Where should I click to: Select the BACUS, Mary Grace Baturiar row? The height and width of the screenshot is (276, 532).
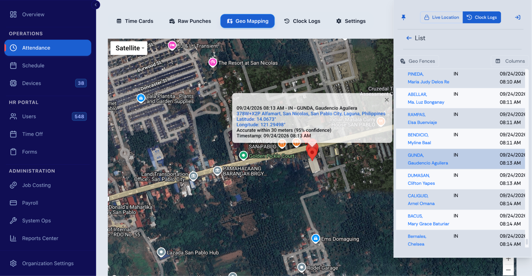[x=460, y=220]
